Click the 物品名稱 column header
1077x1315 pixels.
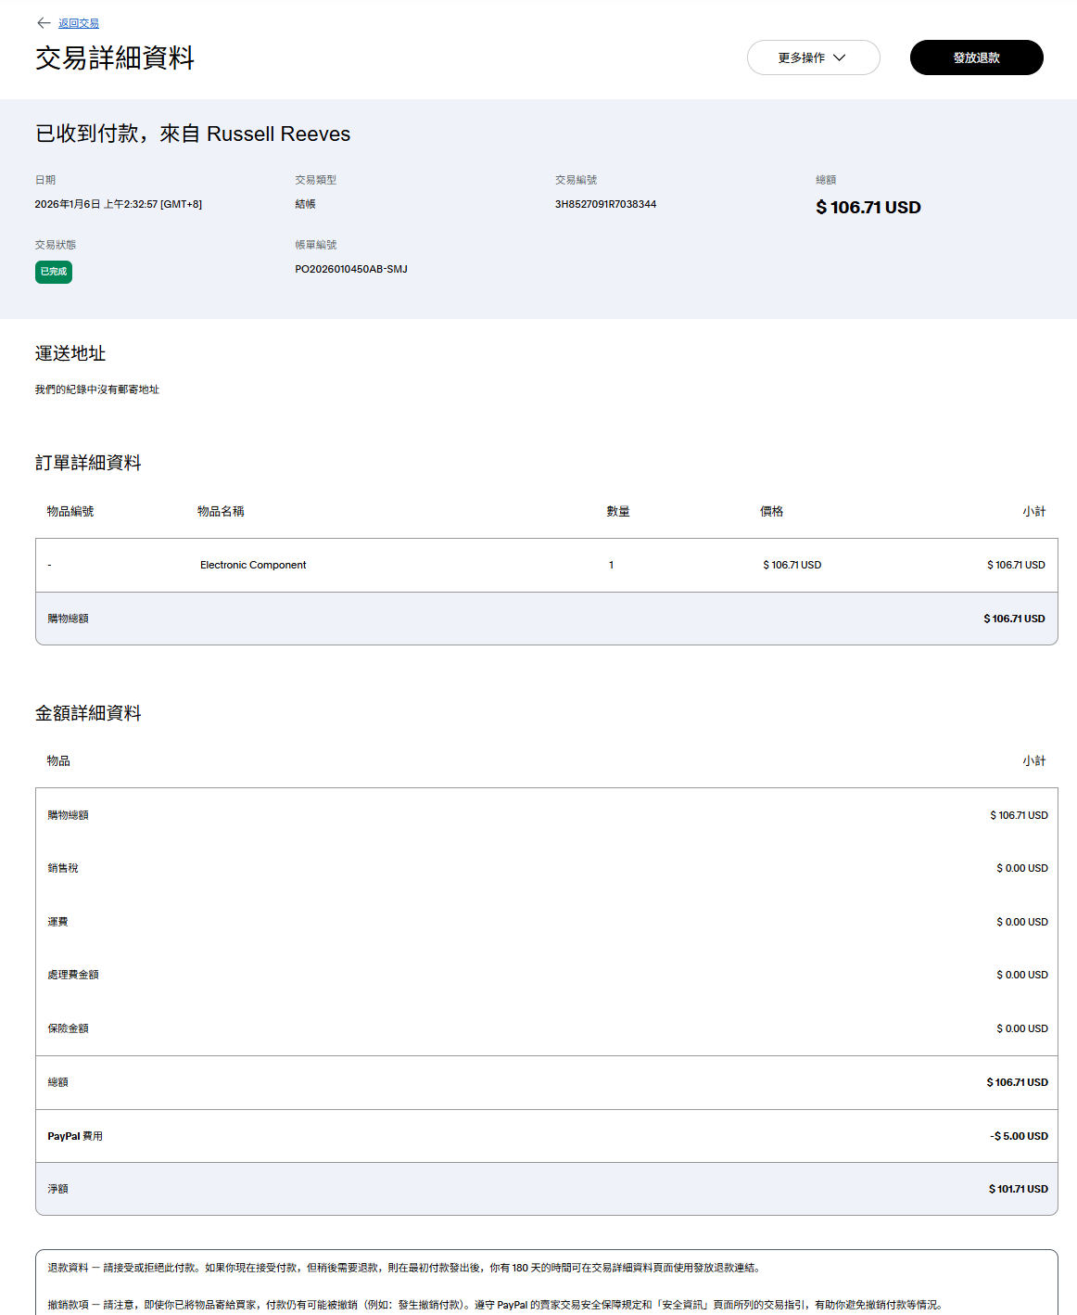(x=221, y=511)
